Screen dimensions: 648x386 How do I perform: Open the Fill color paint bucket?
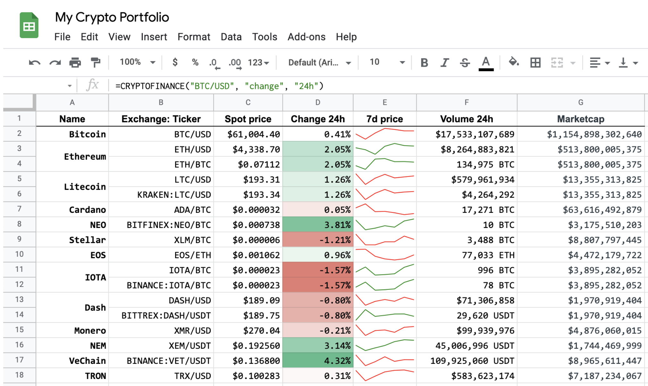514,62
